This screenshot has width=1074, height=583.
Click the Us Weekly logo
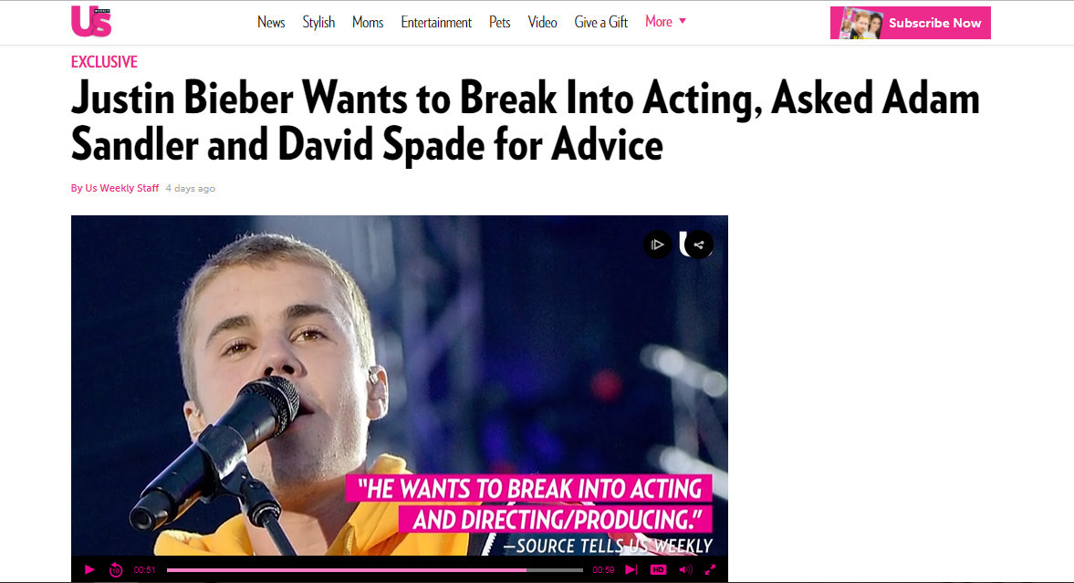pyautogui.click(x=91, y=21)
